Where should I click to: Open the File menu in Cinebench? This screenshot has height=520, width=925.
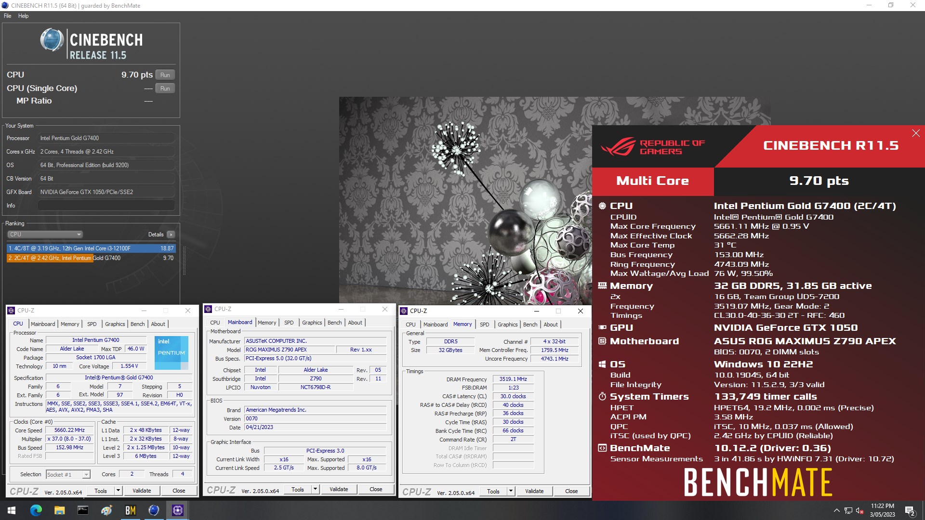click(8, 16)
